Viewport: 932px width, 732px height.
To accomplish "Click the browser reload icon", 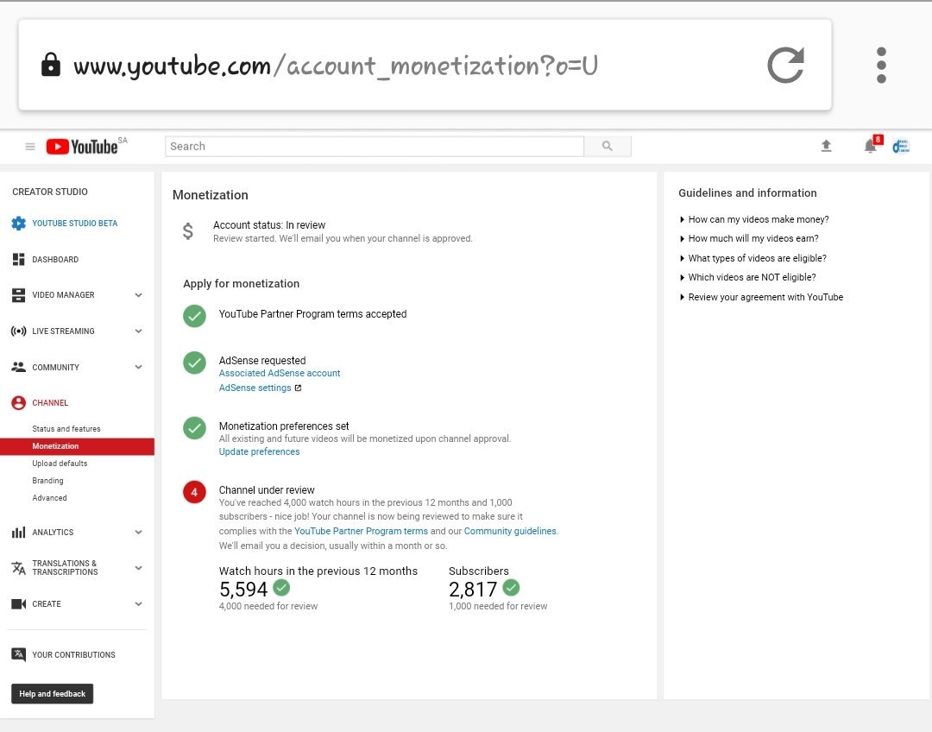I will tap(785, 65).
